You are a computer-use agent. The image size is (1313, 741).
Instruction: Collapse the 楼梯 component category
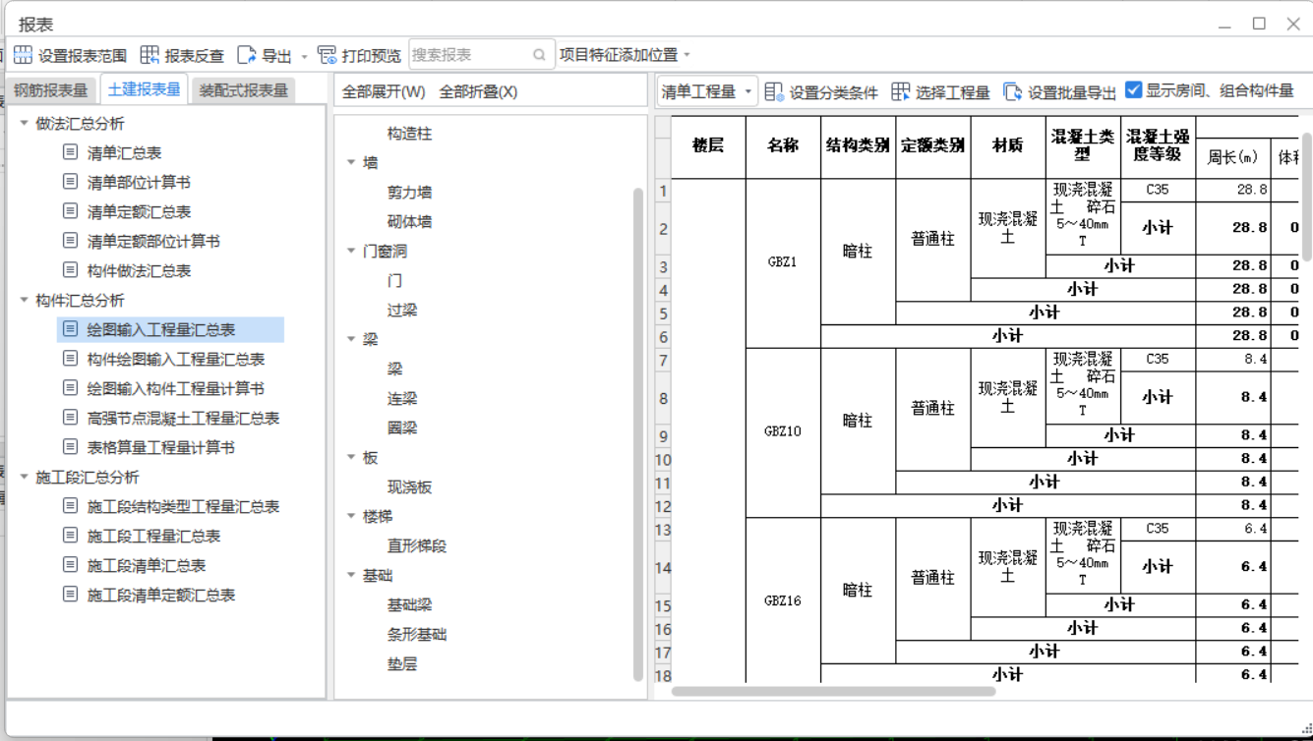click(351, 516)
